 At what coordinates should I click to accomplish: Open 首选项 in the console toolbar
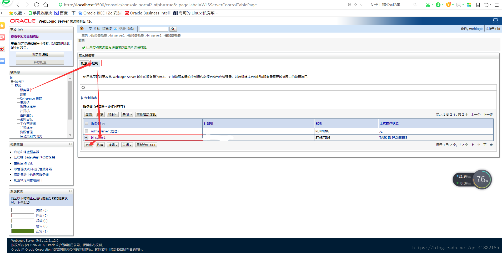[107, 29]
